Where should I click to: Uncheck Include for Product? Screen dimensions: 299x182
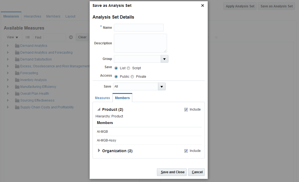pos(186,109)
